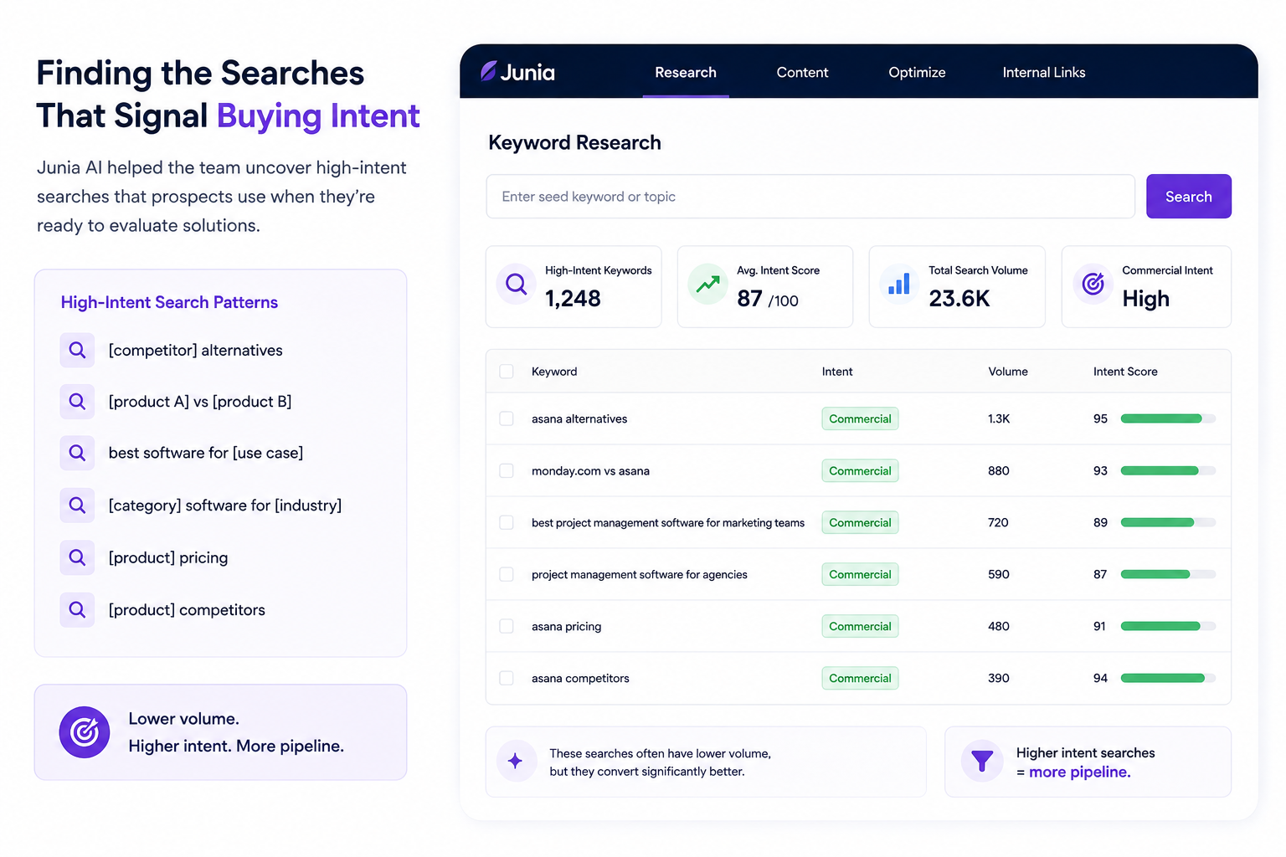
Task: Click the intent score bar showing 89
Action: 1168,522
